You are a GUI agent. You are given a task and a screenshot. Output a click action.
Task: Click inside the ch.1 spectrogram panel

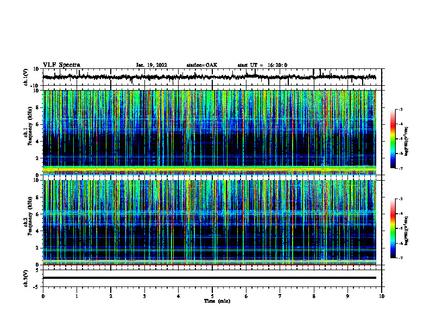pyautogui.click(x=209, y=132)
